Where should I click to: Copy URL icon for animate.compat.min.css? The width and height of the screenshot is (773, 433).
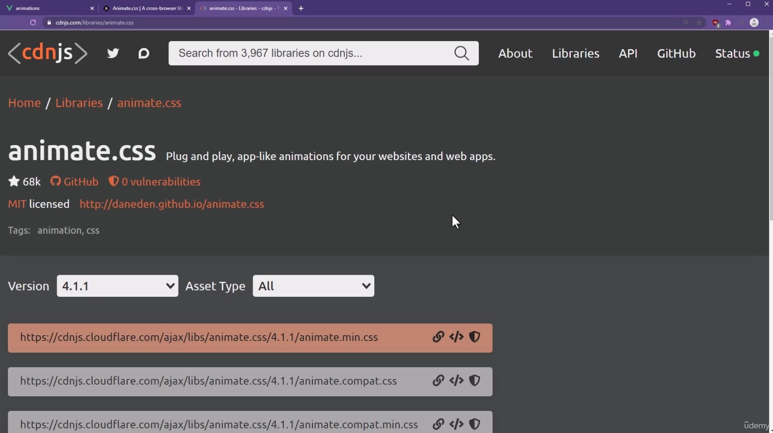438,424
